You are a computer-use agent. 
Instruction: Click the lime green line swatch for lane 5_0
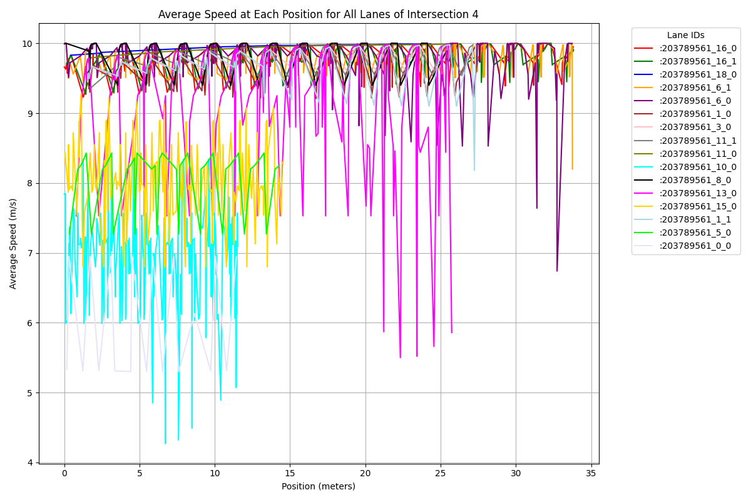[644, 232]
